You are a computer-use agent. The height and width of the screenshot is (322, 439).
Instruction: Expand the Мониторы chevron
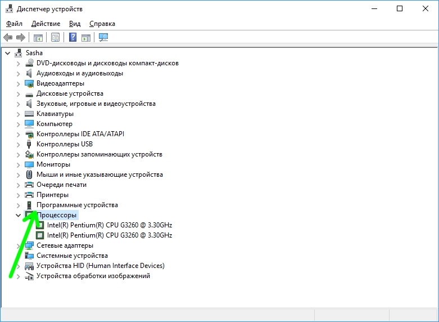pyautogui.click(x=18, y=164)
